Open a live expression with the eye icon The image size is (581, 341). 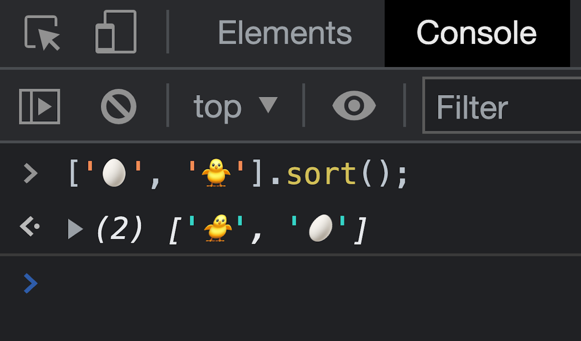(x=354, y=106)
